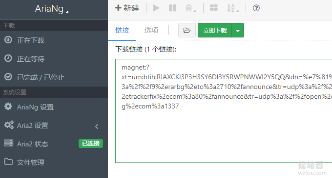Image resolution: width=332 pixels, height=178 pixels.
Task: Click the open file folder button
Action: click(x=187, y=30)
